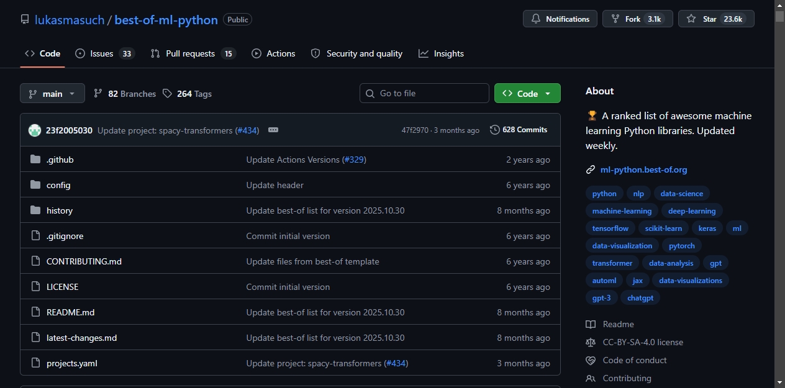Open the 264 Tags link
The width and height of the screenshot is (785, 388).
click(x=188, y=94)
